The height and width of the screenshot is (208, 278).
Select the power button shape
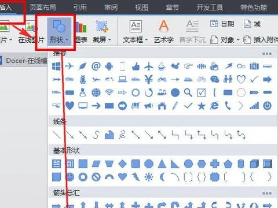[268, 106]
